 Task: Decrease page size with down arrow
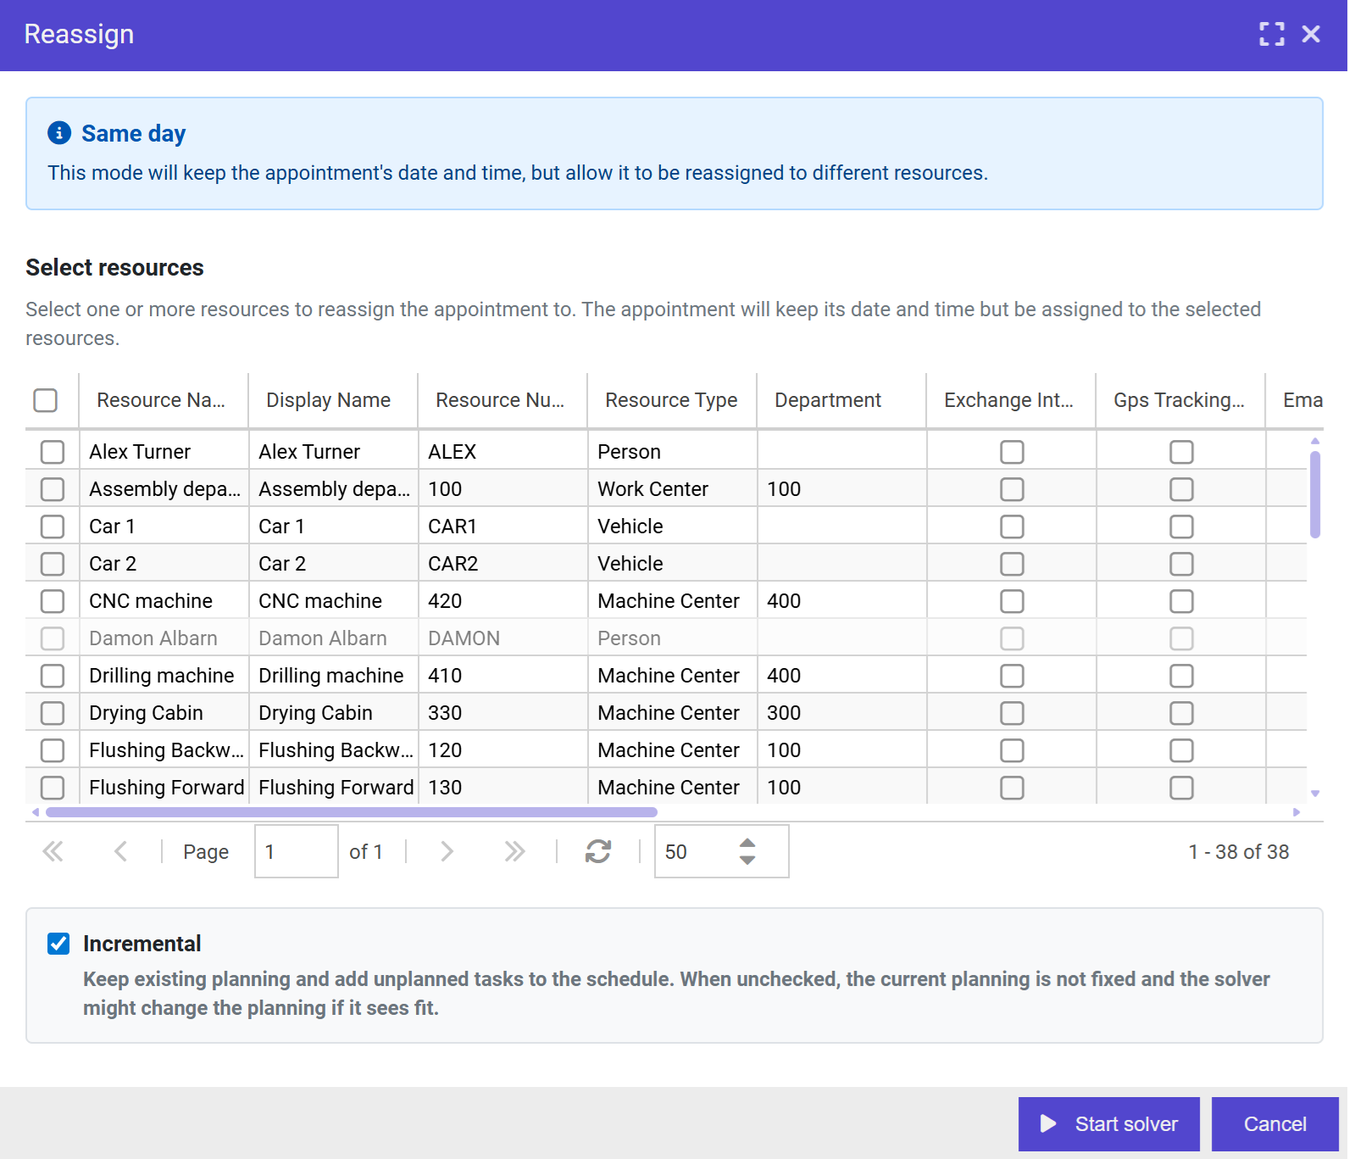(x=747, y=861)
